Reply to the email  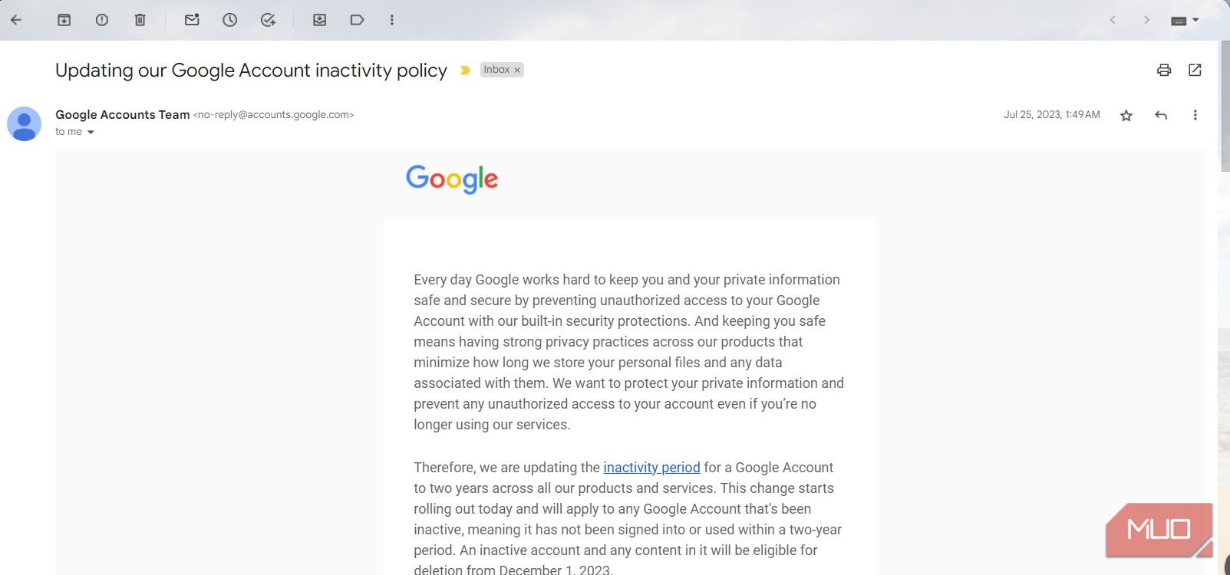[1160, 114]
